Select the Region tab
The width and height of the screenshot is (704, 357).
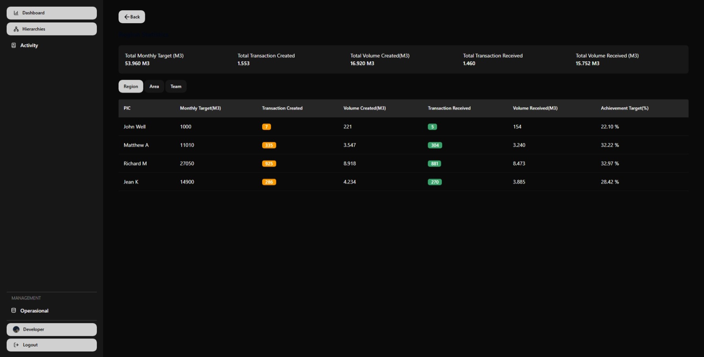click(131, 86)
